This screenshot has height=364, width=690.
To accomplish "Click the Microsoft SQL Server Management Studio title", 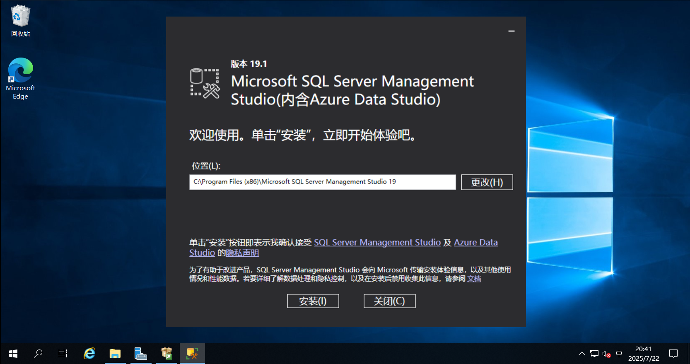I will click(x=352, y=90).
